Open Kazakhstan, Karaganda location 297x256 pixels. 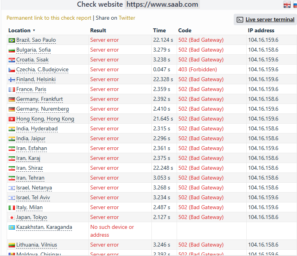[x=44, y=227]
